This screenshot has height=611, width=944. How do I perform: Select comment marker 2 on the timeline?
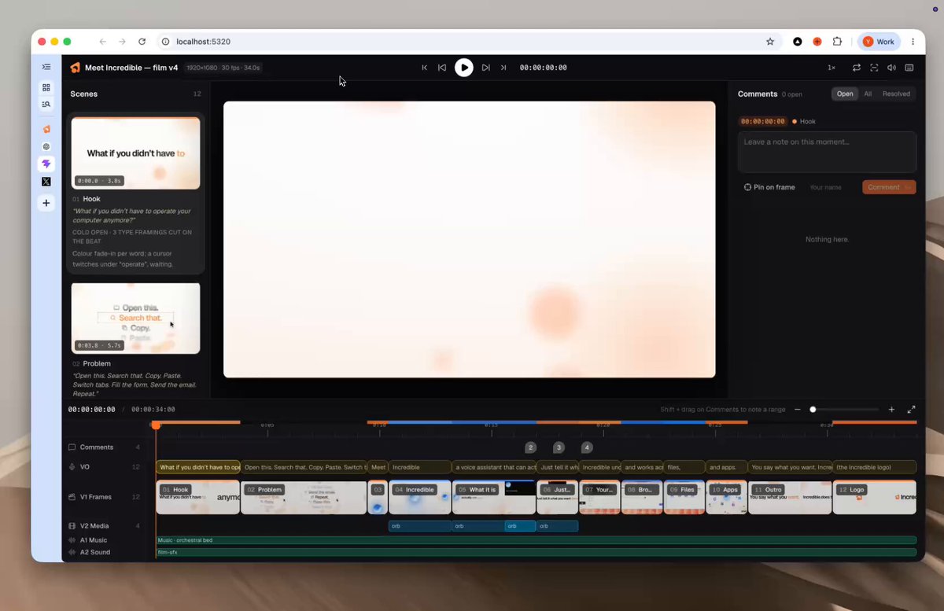[x=531, y=447]
